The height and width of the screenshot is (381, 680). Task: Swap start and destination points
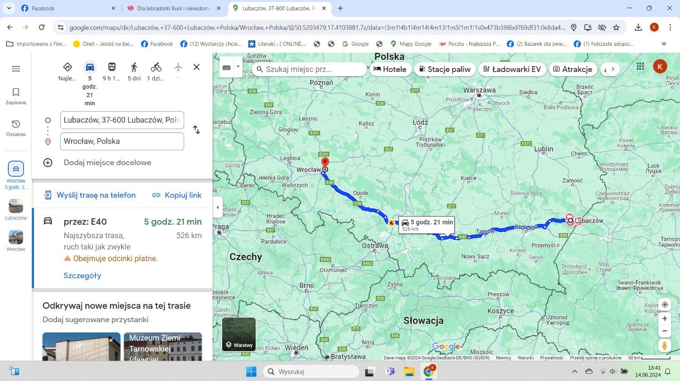coord(196,130)
